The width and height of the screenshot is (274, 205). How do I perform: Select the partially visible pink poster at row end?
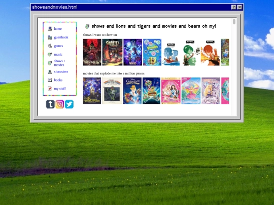tap(225, 91)
